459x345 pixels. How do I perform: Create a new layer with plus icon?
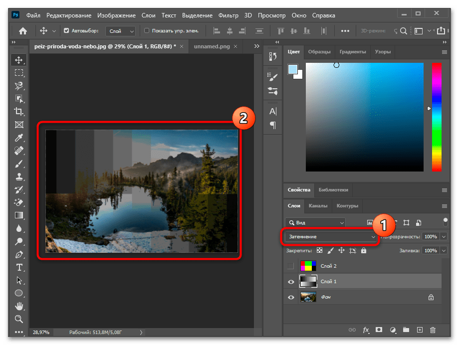tap(419, 330)
